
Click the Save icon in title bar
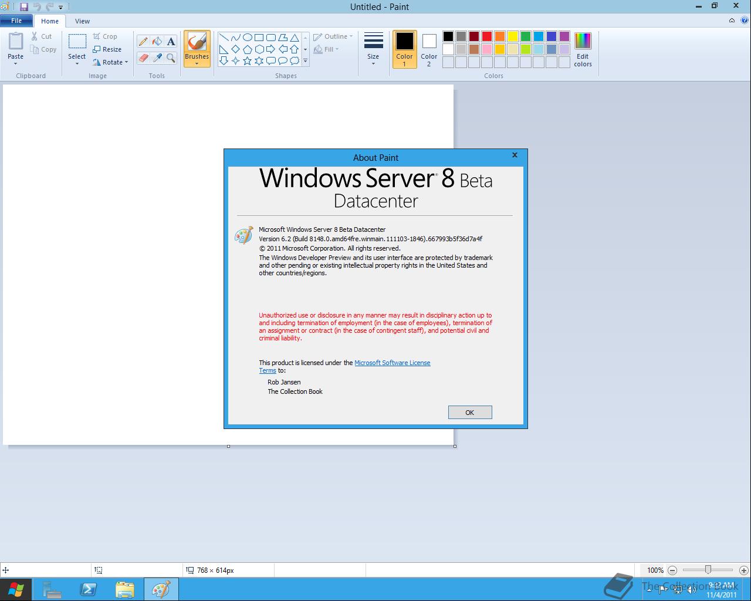tap(24, 7)
